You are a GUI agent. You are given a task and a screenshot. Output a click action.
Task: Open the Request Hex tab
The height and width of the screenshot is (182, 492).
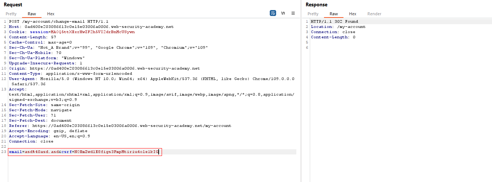[x=51, y=14]
